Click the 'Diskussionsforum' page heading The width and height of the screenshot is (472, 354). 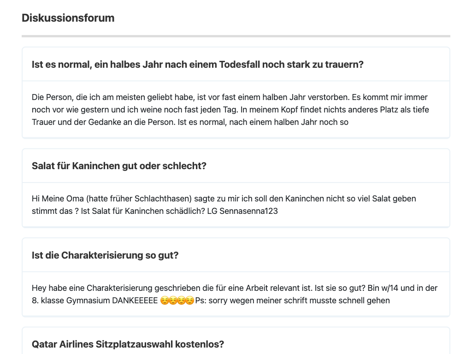[68, 18]
